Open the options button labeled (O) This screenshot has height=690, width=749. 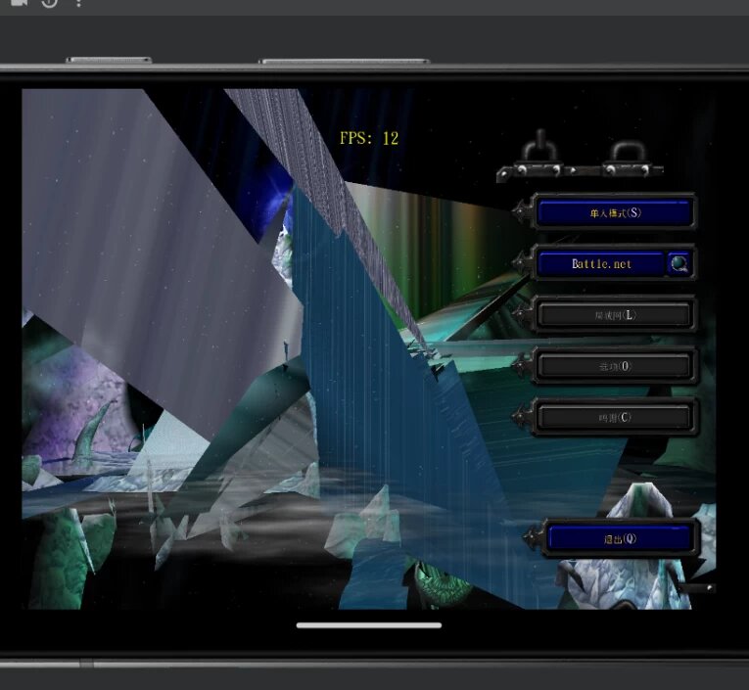[614, 366]
